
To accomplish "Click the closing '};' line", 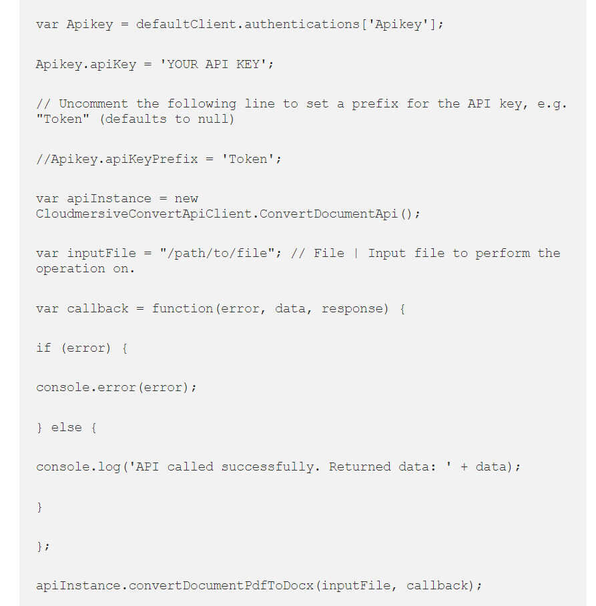I will [43, 547].
